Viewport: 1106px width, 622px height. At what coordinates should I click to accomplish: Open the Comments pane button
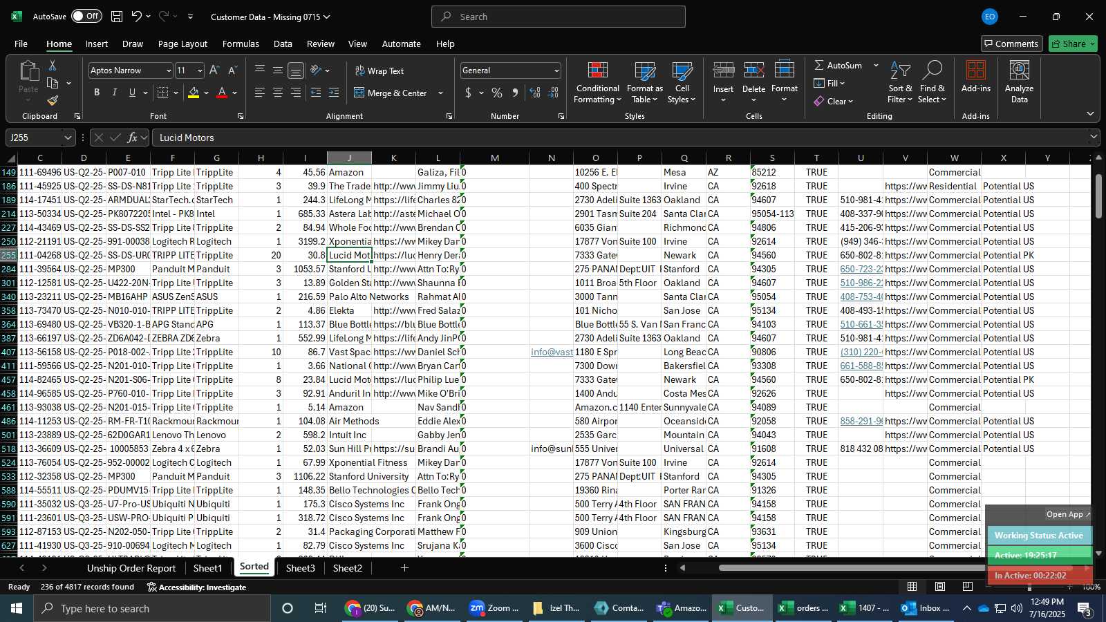[x=1011, y=44]
